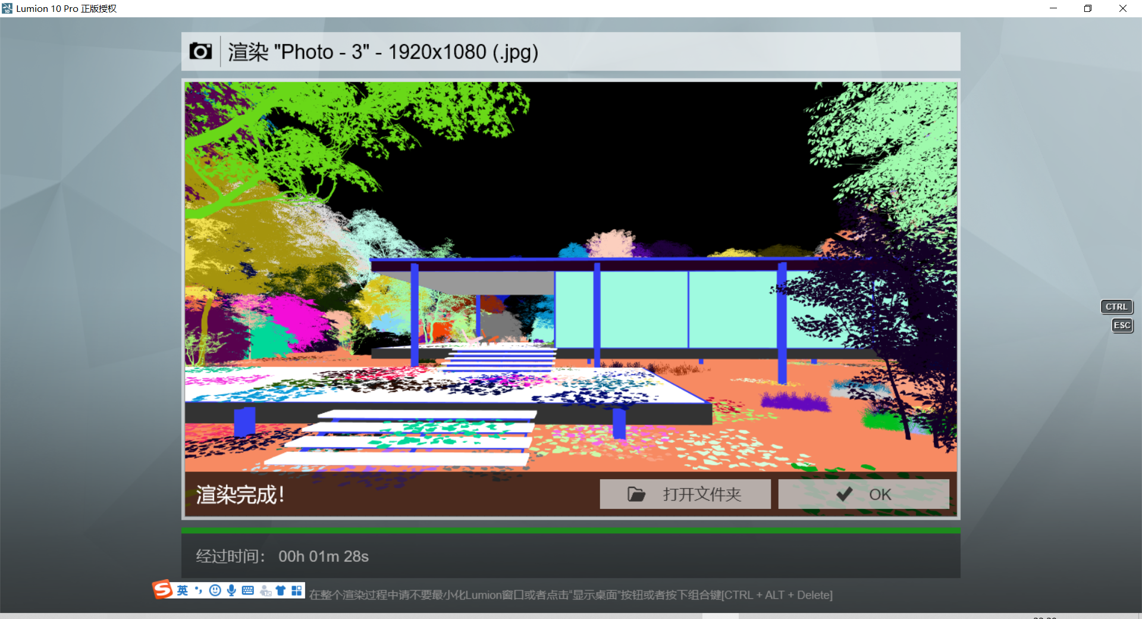This screenshot has height=619, width=1142.
Task: Toggle Chinese/English mode via 英 icon
Action: (183, 590)
